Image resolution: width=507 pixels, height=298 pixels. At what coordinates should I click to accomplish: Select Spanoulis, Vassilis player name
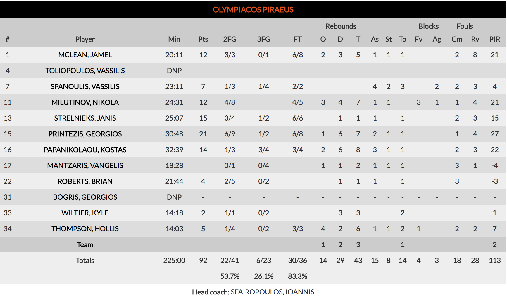pyautogui.click(x=85, y=87)
